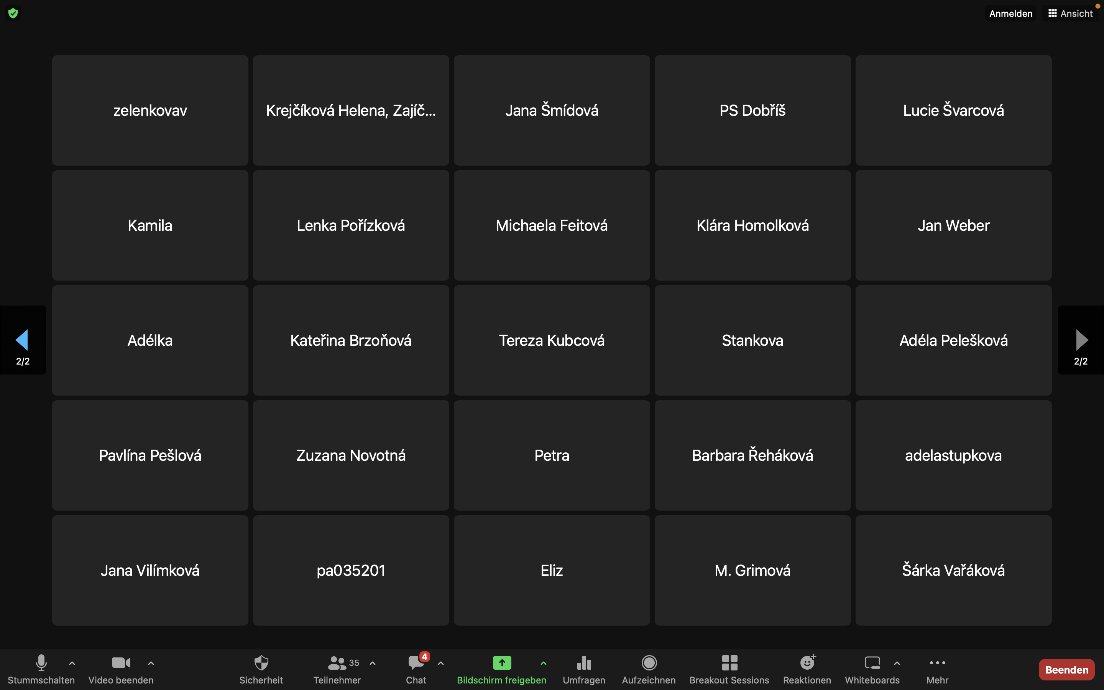The width and height of the screenshot is (1104, 690).
Task: Mute microphone with Stummschalten
Action: pyautogui.click(x=41, y=669)
